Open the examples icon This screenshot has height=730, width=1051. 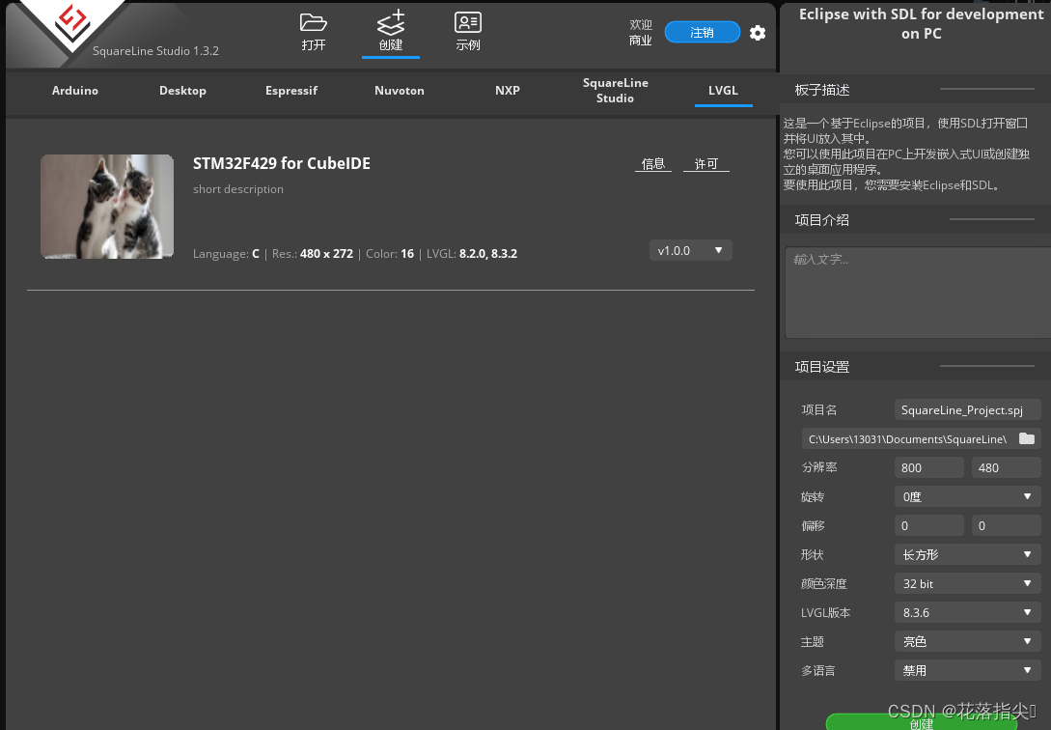click(x=468, y=23)
